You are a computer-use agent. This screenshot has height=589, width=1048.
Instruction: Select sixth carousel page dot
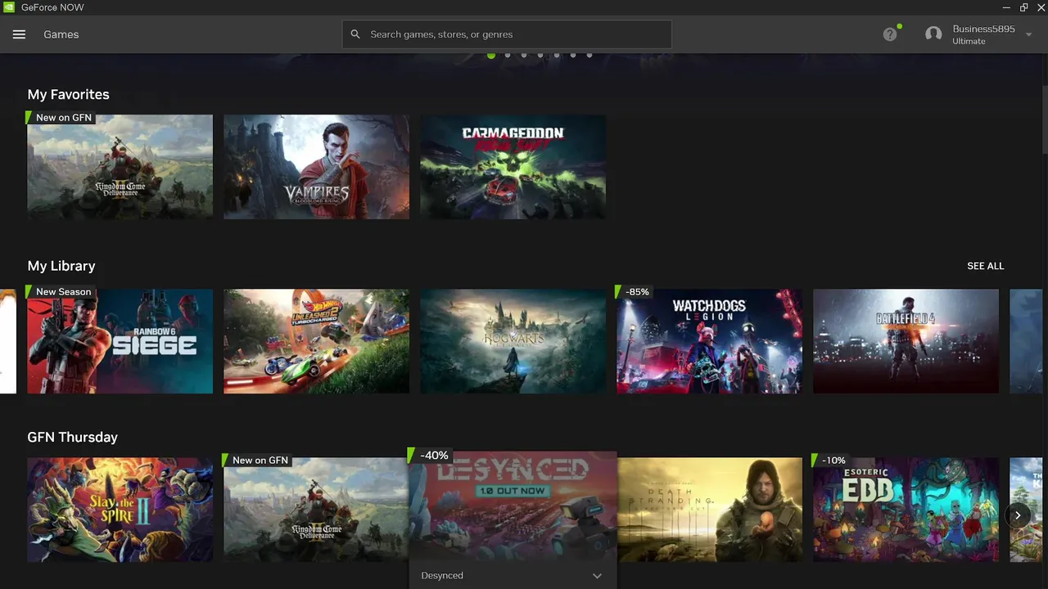point(573,55)
